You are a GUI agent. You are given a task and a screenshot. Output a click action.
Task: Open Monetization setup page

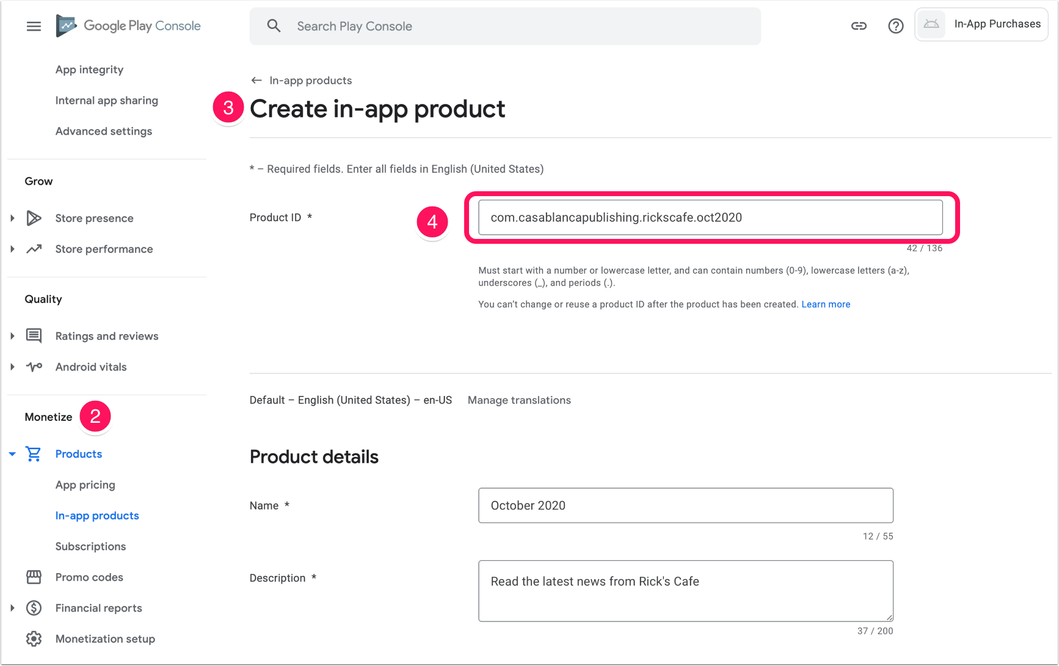tap(105, 639)
